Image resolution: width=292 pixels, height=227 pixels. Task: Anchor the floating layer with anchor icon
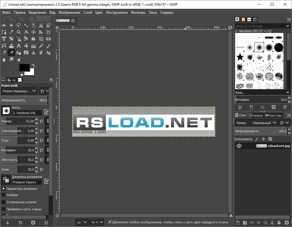pyautogui.click(x=272, y=222)
